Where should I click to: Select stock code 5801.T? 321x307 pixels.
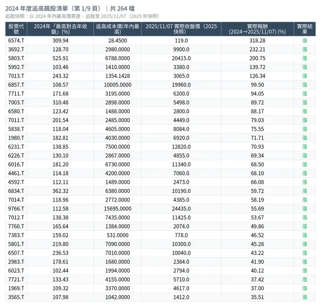[x=16, y=244]
